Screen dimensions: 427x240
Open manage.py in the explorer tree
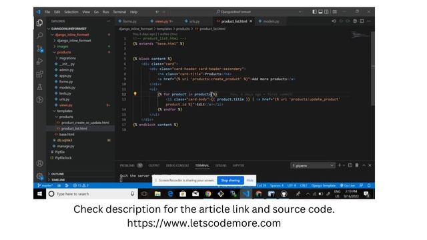point(65,146)
